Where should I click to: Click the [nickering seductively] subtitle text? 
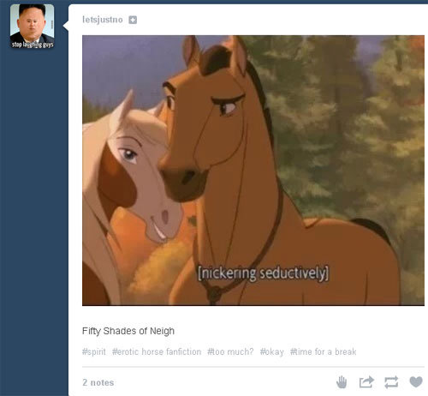pyautogui.click(x=264, y=273)
